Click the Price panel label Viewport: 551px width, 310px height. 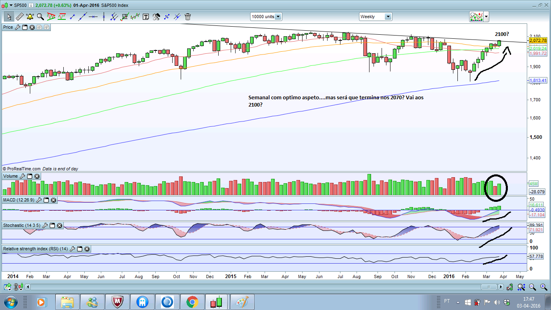click(8, 27)
